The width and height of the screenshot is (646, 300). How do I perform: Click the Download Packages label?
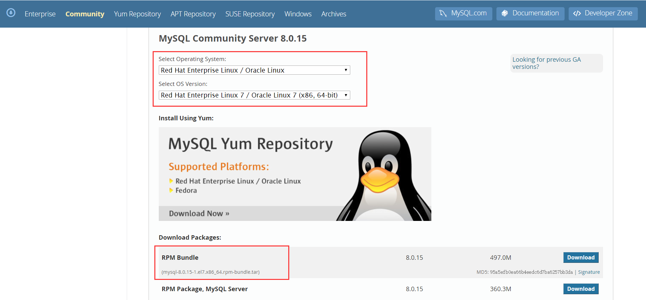[x=190, y=238]
